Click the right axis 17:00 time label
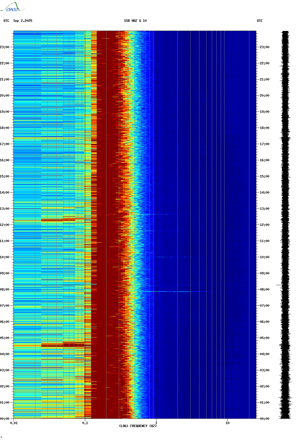The image size is (297, 440). [265, 144]
